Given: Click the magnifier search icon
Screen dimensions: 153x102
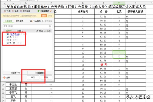Looking at the screenshot, I should click(x=50, y=26).
